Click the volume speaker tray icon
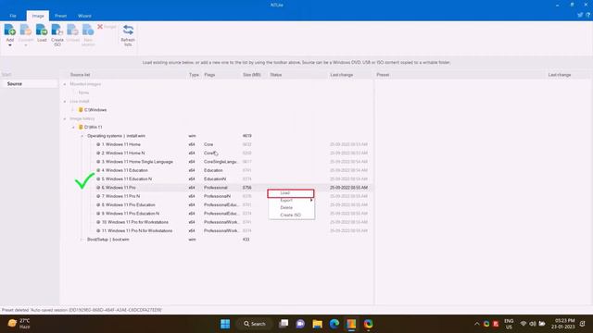Image resolution: width=593 pixels, height=333 pixels. (x=533, y=324)
